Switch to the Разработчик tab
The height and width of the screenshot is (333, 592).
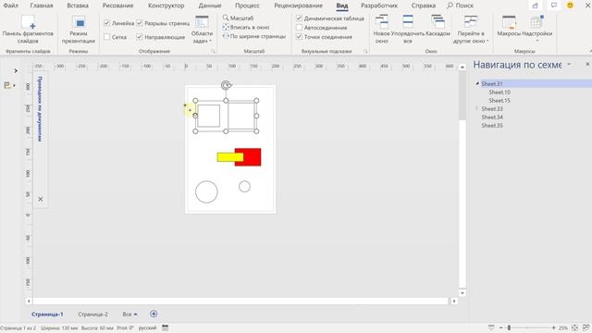379,6
